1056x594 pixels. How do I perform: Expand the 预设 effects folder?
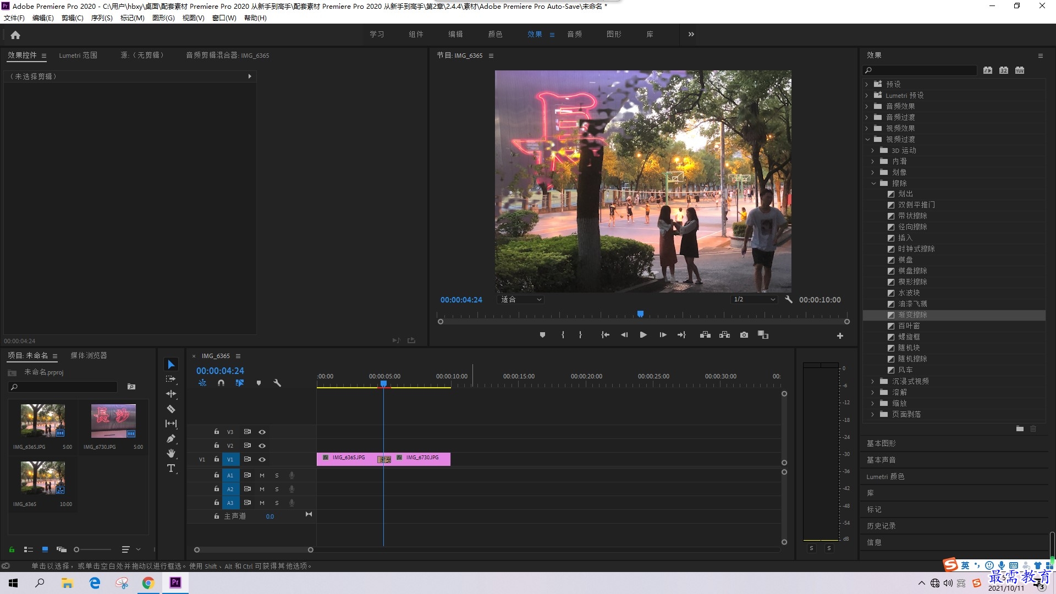click(867, 84)
